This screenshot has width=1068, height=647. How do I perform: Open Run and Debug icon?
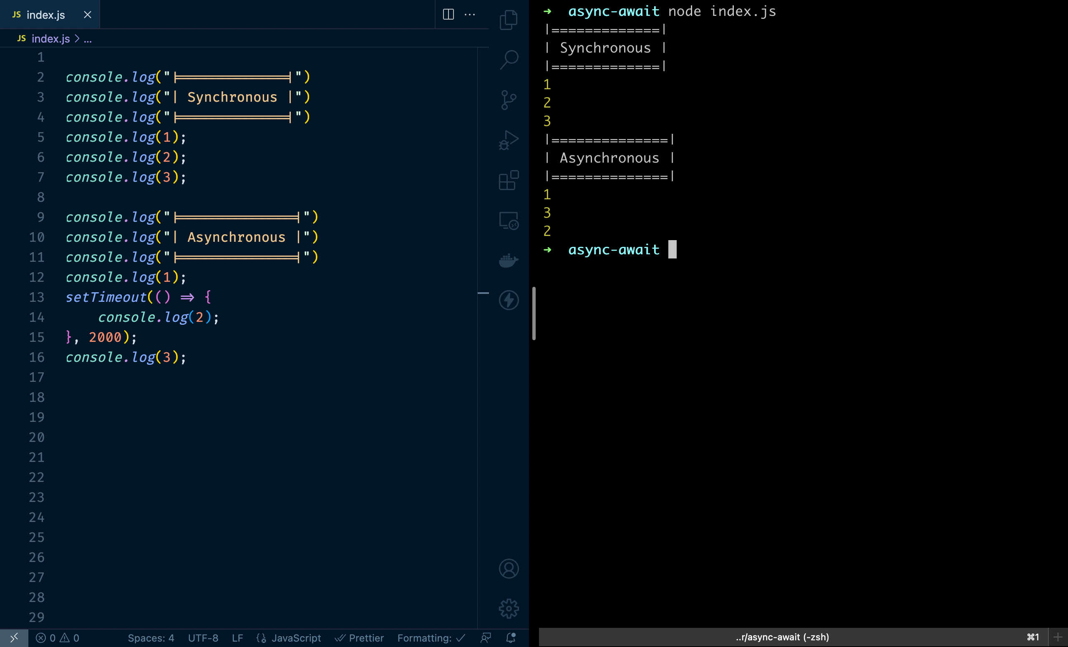tap(509, 140)
